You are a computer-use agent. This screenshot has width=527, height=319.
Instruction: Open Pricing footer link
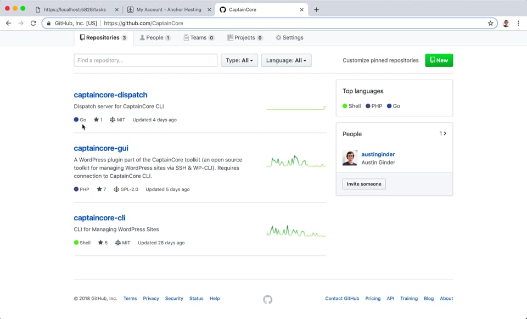click(373, 299)
